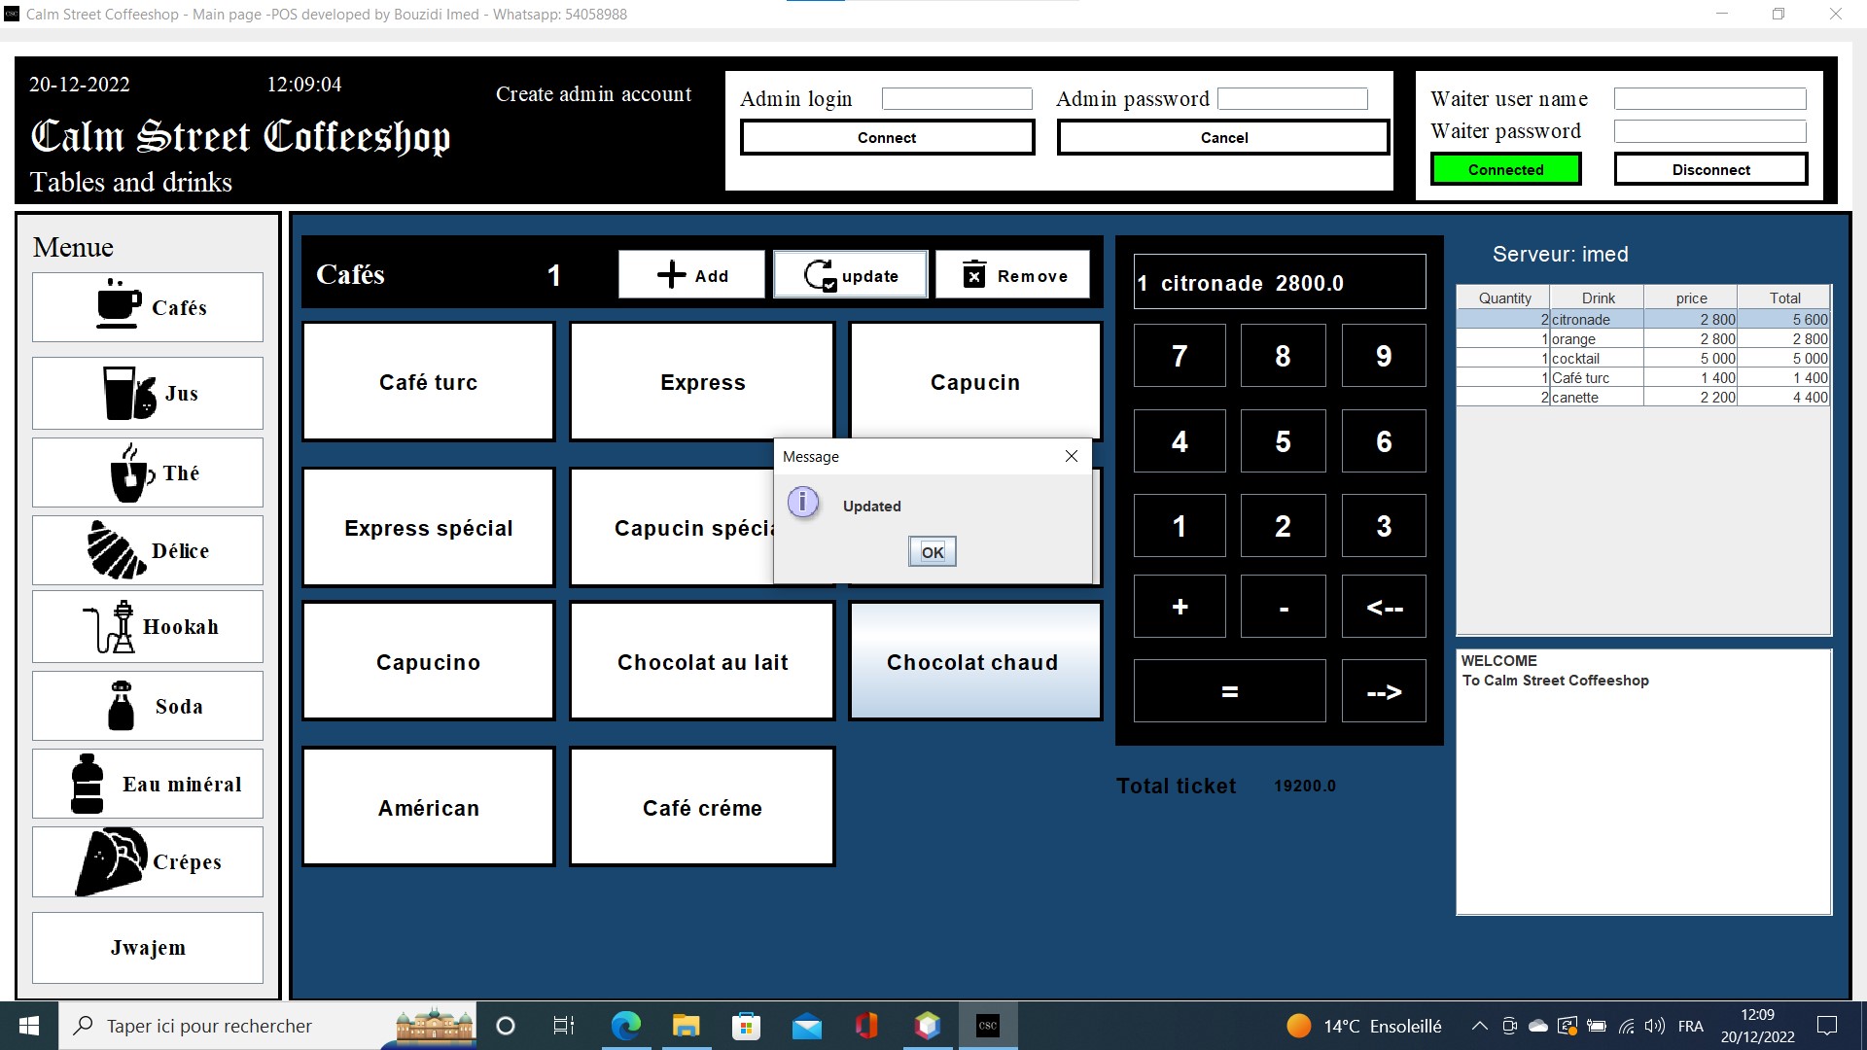Remove the selected drink
The image size is (1867, 1050).
[x=1012, y=275]
